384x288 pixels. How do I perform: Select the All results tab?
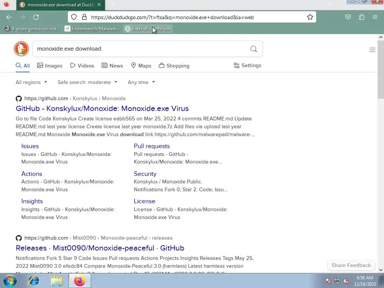click(x=23, y=66)
